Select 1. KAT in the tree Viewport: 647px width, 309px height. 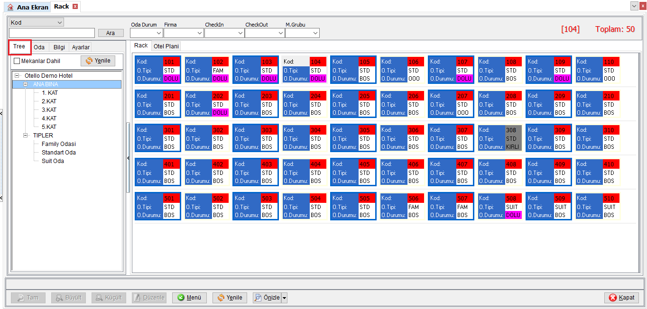click(x=50, y=93)
